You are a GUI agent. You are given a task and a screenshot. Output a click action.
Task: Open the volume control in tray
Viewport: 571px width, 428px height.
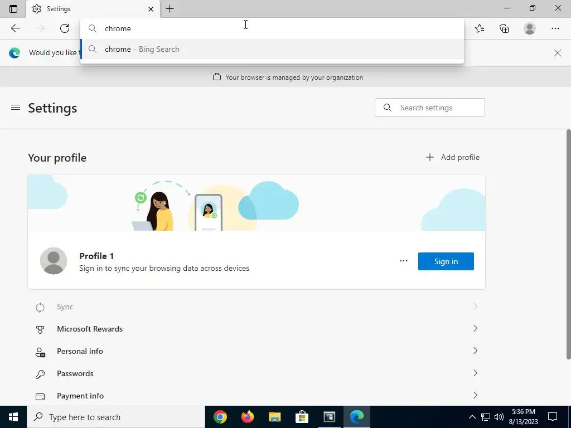click(x=499, y=417)
